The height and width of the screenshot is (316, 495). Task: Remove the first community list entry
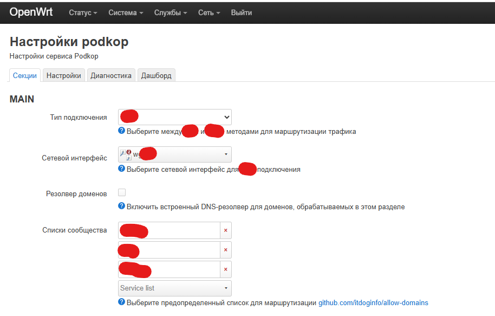(226, 230)
